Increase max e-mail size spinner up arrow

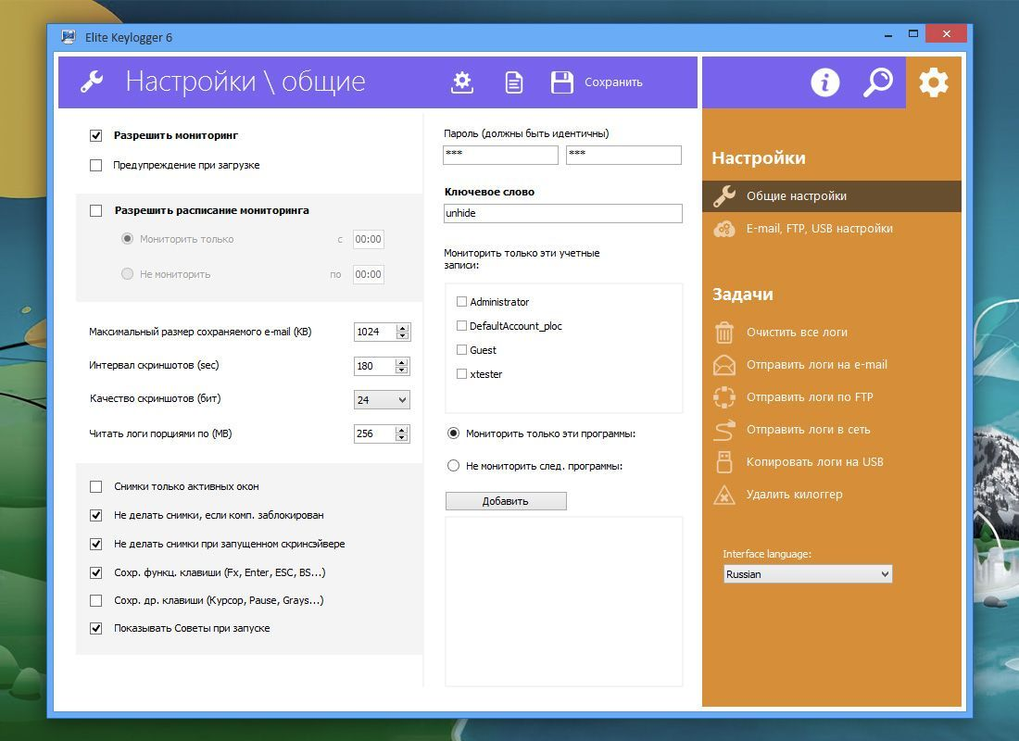click(x=403, y=328)
